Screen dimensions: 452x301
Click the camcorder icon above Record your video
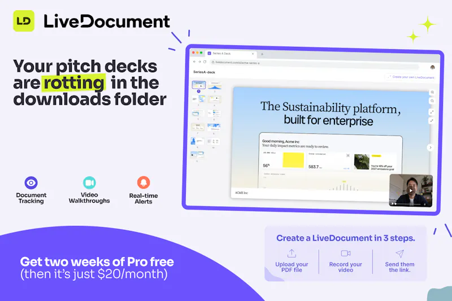346,253
